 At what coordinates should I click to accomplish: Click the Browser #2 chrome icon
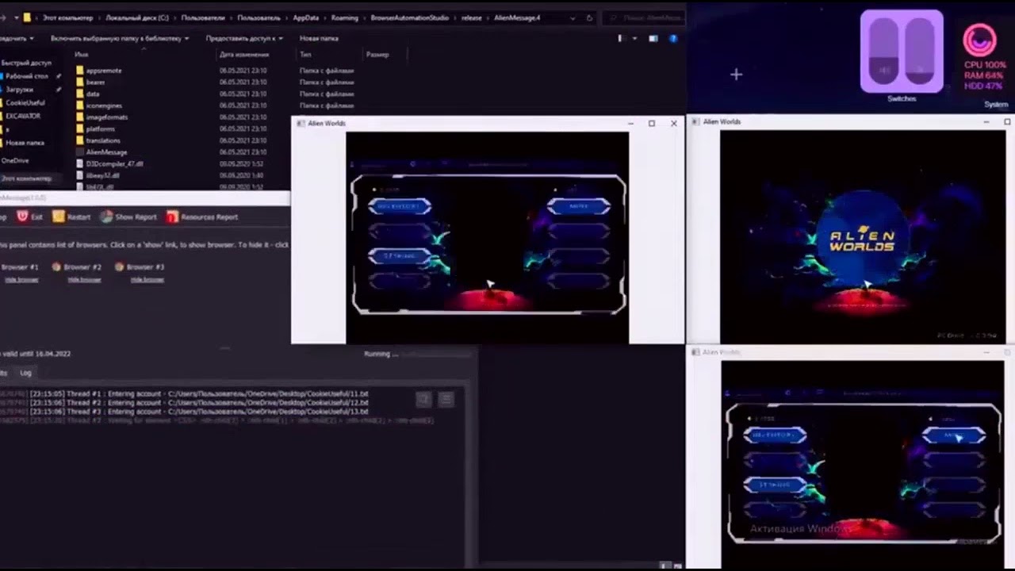(56, 267)
